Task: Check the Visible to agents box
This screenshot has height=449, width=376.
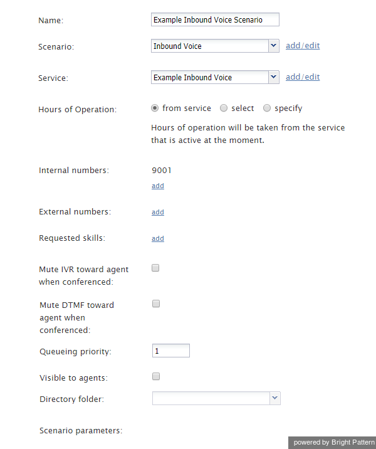Action: pos(156,376)
